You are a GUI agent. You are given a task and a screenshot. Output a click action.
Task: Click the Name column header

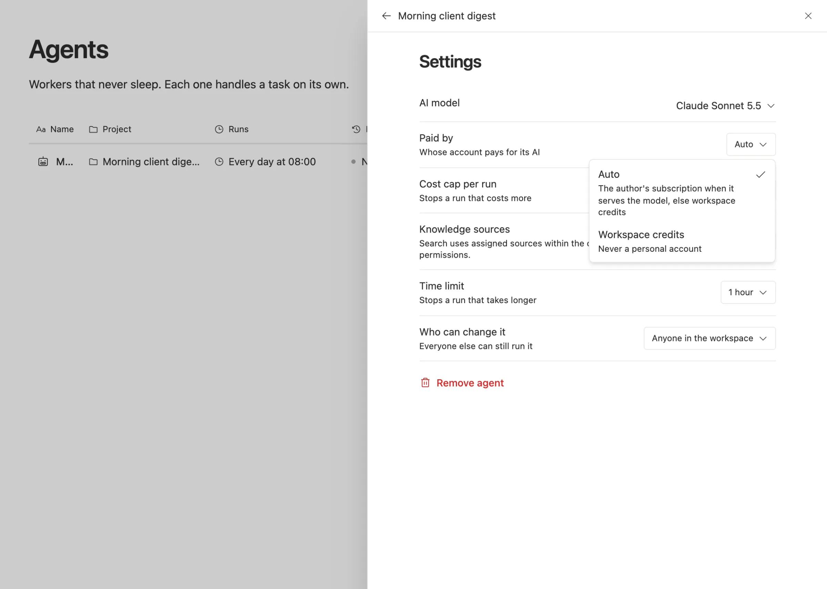[55, 129]
